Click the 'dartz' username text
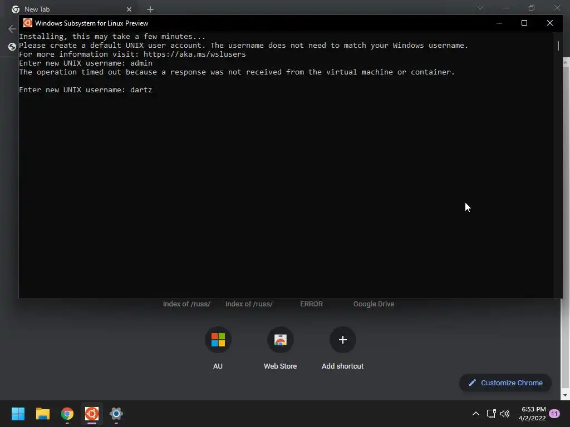The height and width of the screenshot is (427, 570). pos(141,90)
